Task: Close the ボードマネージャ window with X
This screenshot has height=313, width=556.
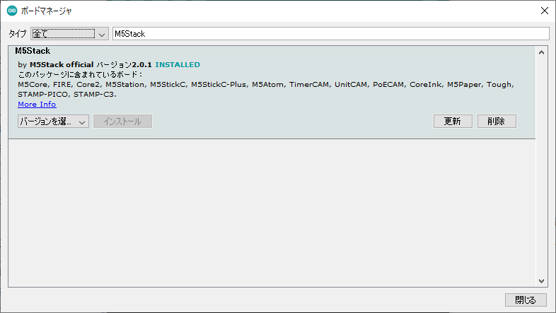Action: pos(545,11)
